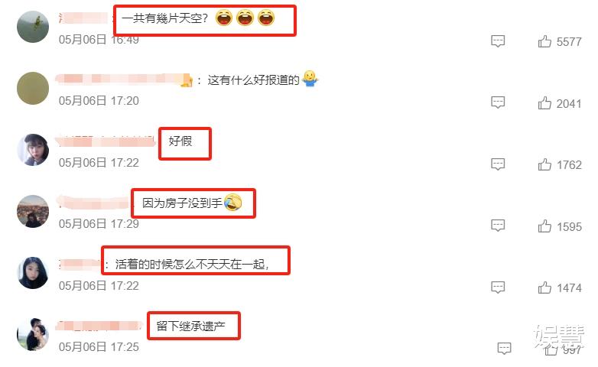Viewport: 598px width, 367px height.
Task: Open the first commenter's green landscape avatar
Action: (33, 27)
